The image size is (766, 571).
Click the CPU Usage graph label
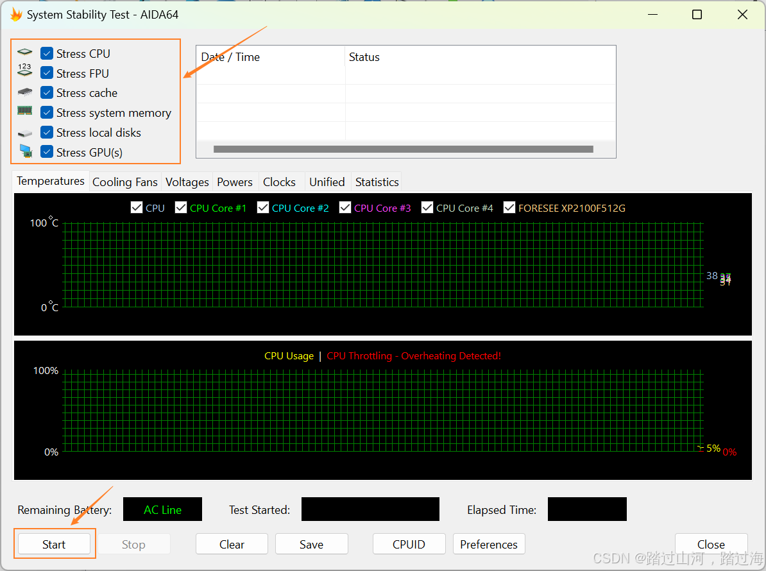(289, 356)
